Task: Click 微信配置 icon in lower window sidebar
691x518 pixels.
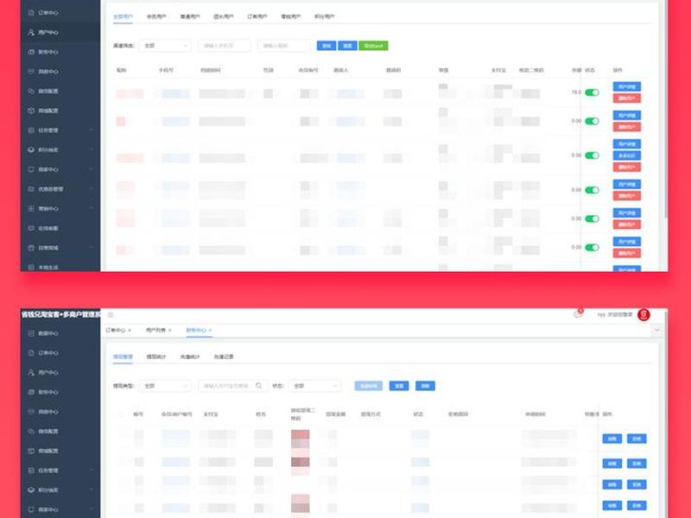Action: [31, 431]
